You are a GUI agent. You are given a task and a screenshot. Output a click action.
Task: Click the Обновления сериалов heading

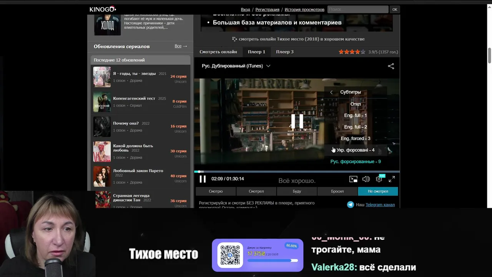coord(121,47)
